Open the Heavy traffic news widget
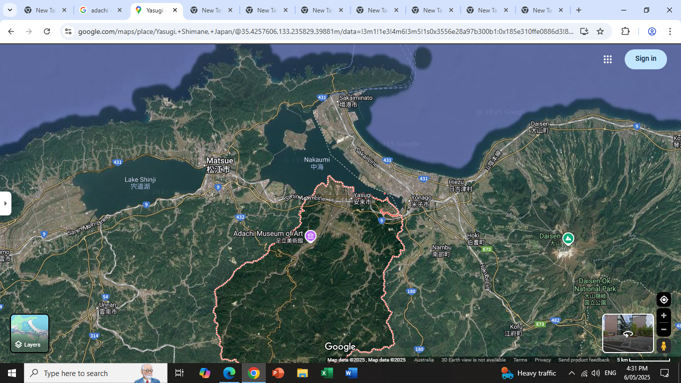681x383 pixels. pyautogui.click(x=529, y=373)
